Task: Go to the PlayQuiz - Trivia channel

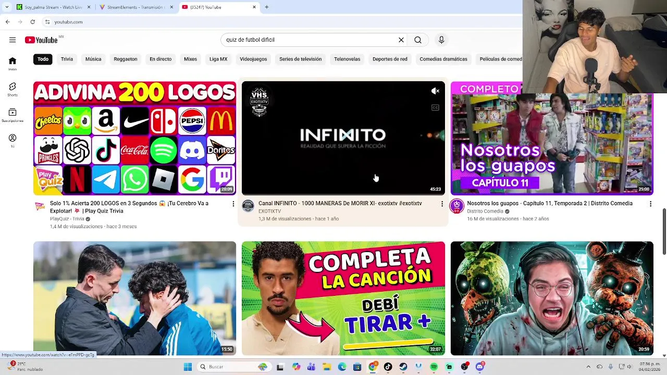Action: click(x=67, y=219)
